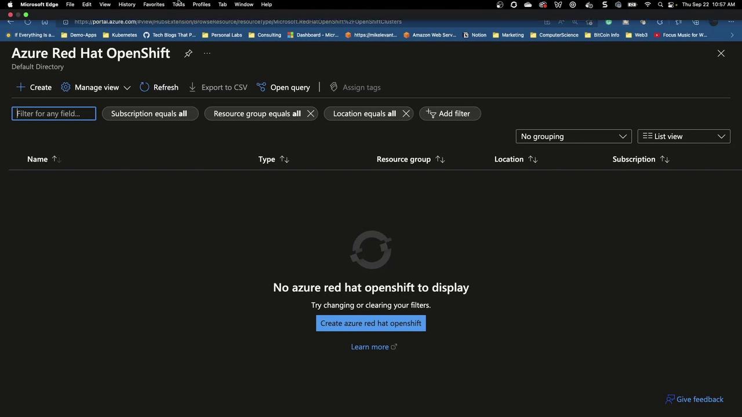
Task: Show more bookmarks with the overflow chevron
Action: (732, 35)
